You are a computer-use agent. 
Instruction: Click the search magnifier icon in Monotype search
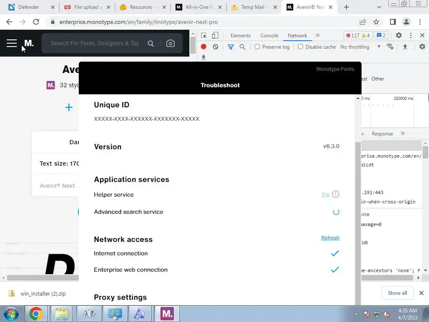[151, 43]
